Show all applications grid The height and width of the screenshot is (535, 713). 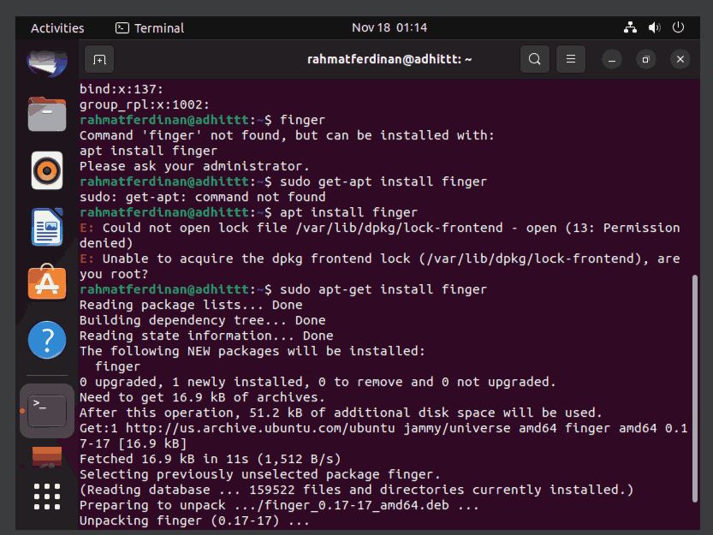click(x=47, y=496)
